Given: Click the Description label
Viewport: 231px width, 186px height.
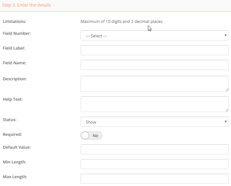Looking at the screenshot, I should (x=15, y=79).
